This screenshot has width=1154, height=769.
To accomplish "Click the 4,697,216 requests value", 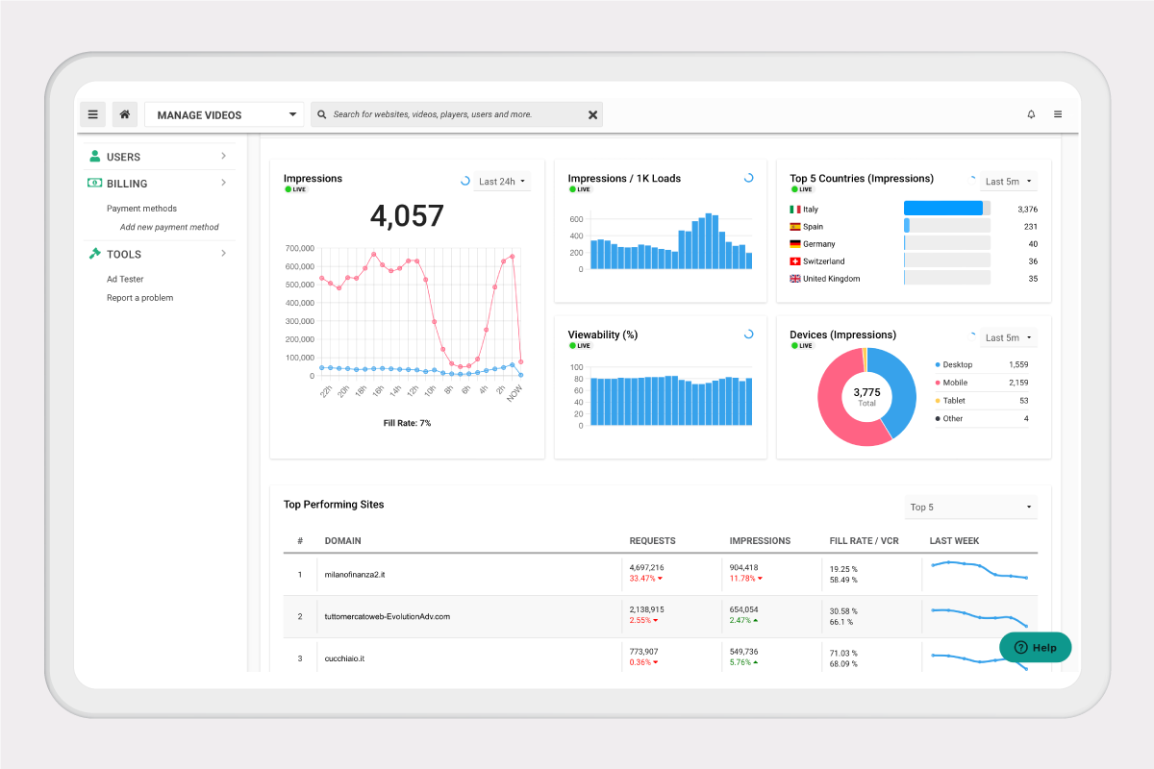I will coord(647,568).
